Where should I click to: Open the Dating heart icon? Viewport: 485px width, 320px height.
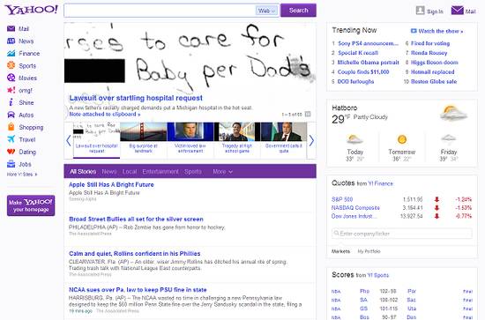pyautogui.click(x=11, y=152)
